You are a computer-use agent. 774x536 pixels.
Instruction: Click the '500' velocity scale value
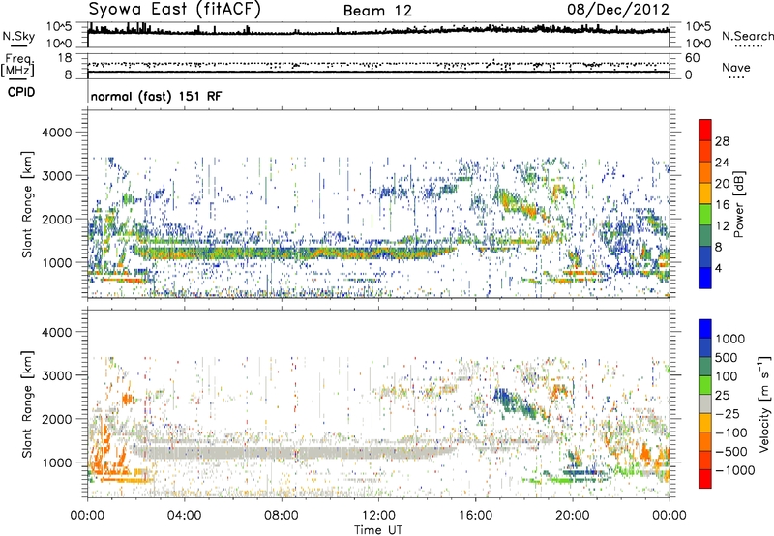click(x=727, y=357)
